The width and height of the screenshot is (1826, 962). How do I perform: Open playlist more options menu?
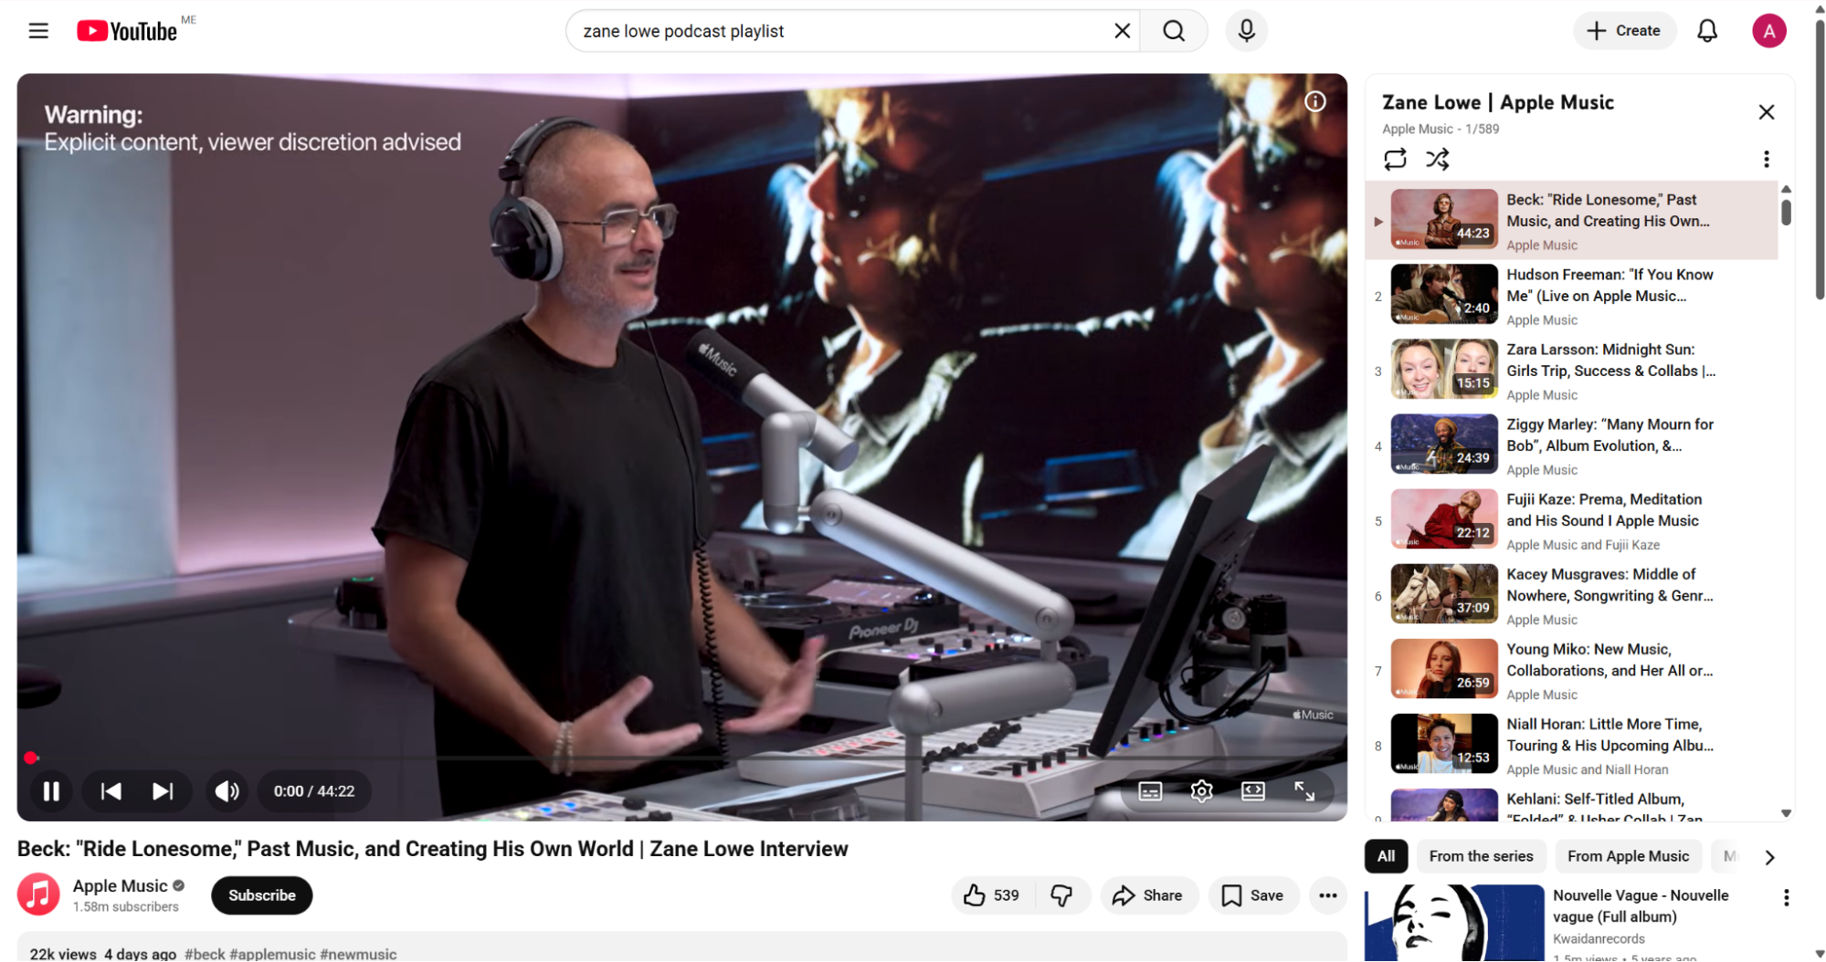point(1766,160)
